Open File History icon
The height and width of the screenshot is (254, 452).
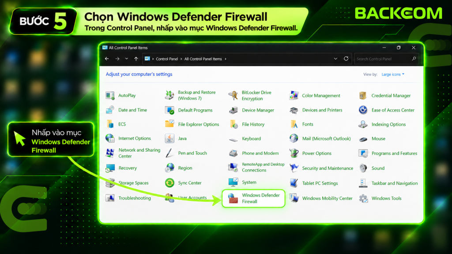(x=233, y=124)
